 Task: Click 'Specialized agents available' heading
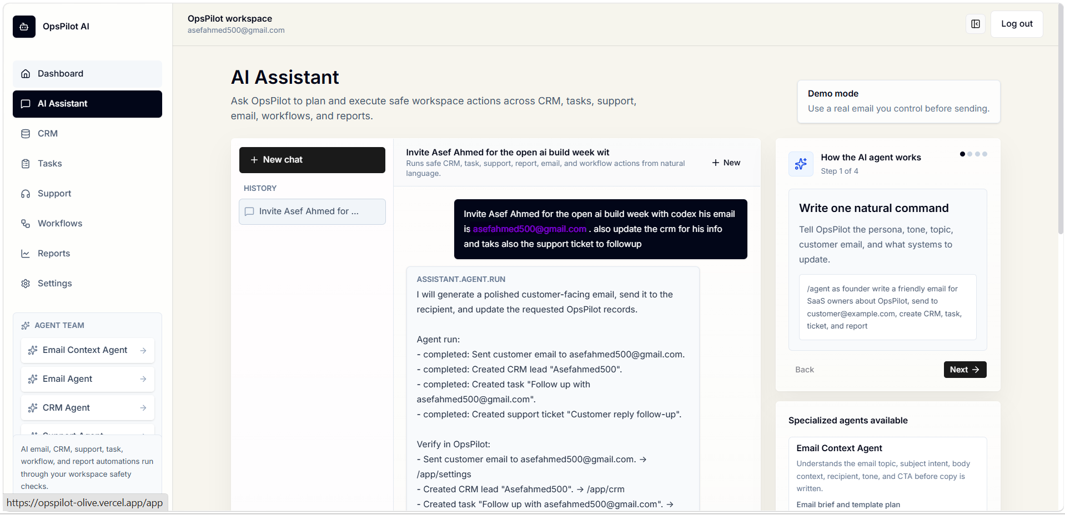click(x=848, y=421)
